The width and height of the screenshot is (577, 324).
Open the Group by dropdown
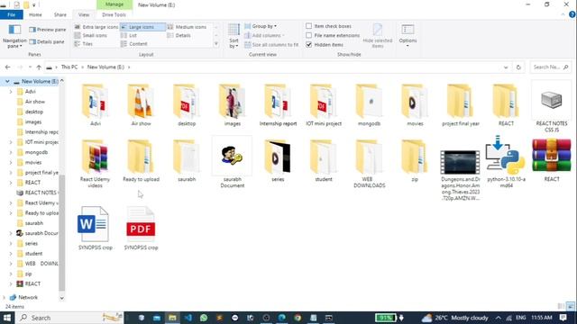[x=261, y=26]
